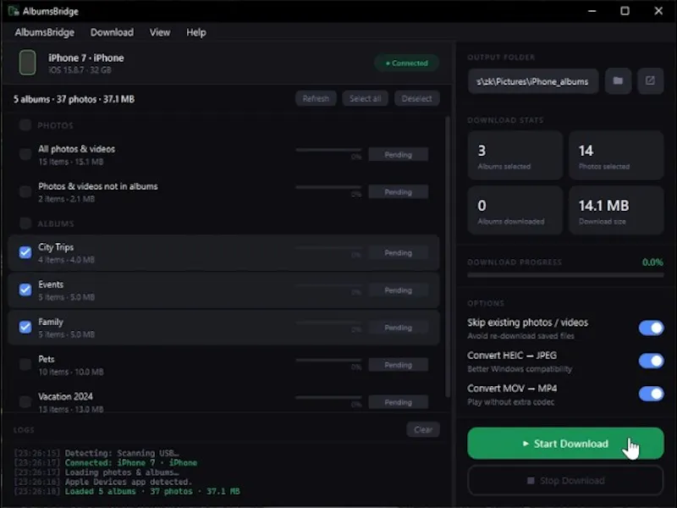Click progress bar for Pets album
The width and height of the screenshot is (677, 508).
point(328,361)
